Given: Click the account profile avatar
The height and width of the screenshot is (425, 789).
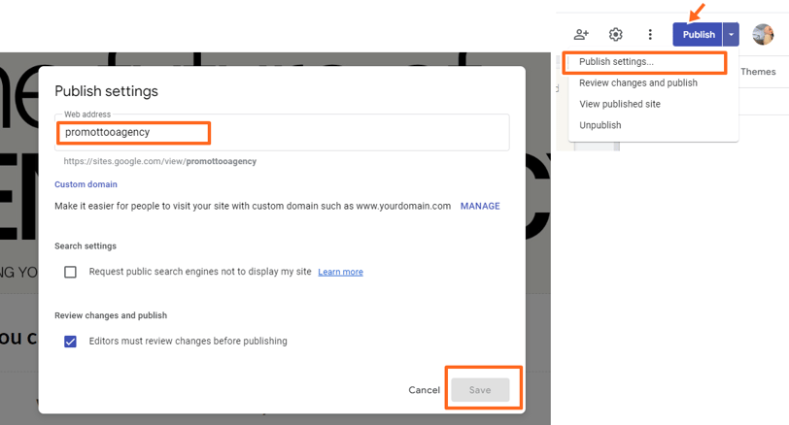Looking at the screenshot, I should [x=763, y=34].
